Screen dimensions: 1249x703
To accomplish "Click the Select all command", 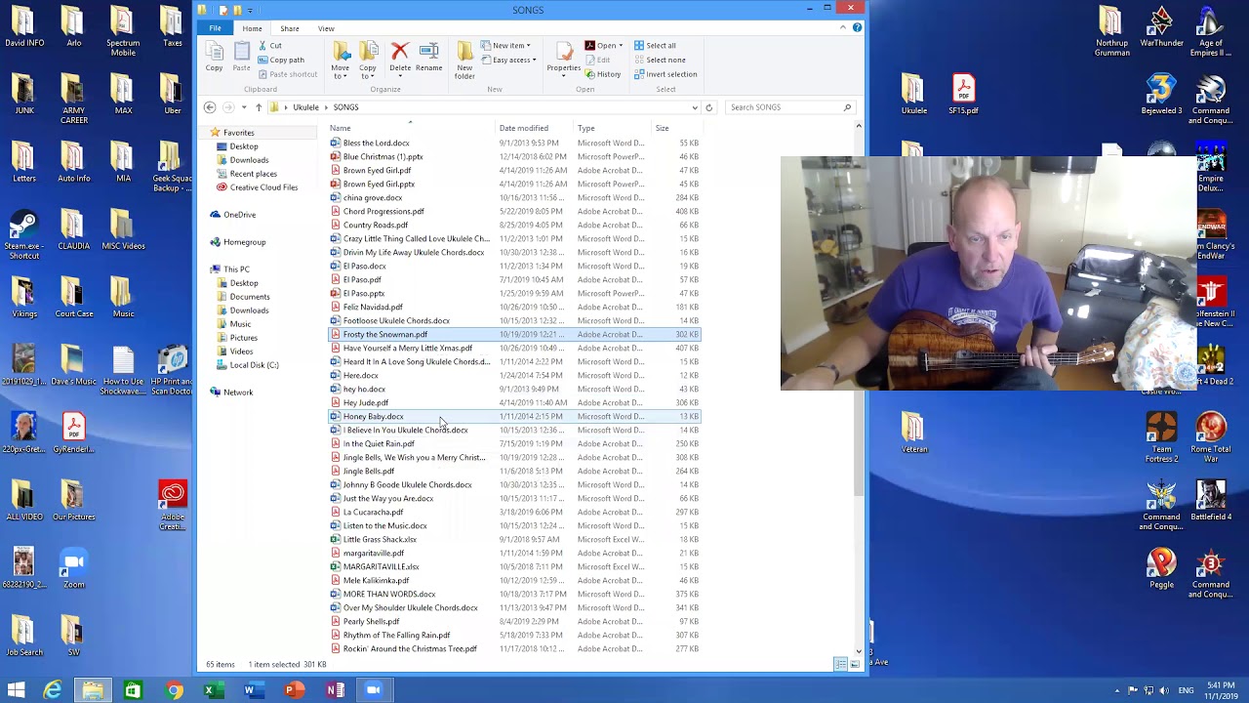I will click(x=655, y=46).
